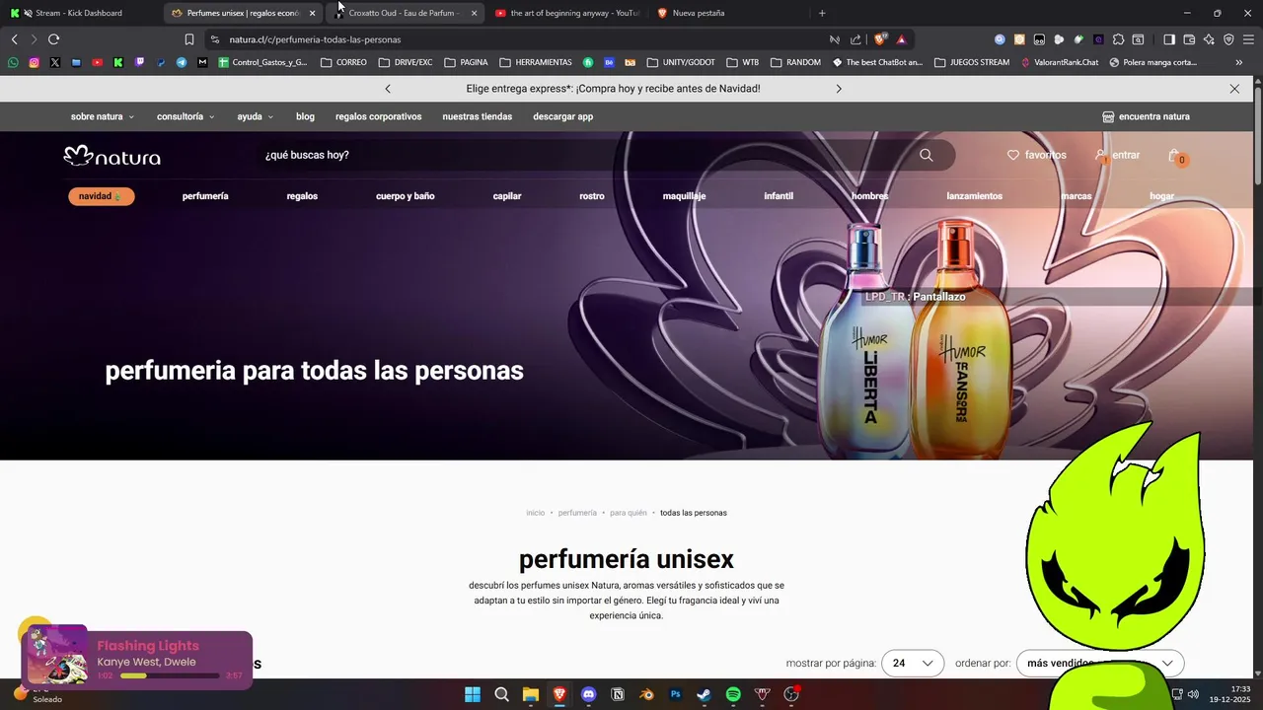Open Instagram bookmark icon
Screen dimensions: 1263x710
34,62
